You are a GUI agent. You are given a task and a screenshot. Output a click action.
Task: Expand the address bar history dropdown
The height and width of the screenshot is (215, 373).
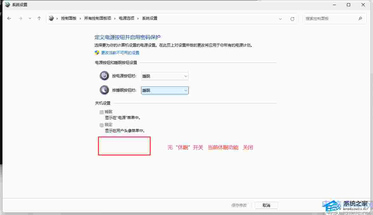280,19
